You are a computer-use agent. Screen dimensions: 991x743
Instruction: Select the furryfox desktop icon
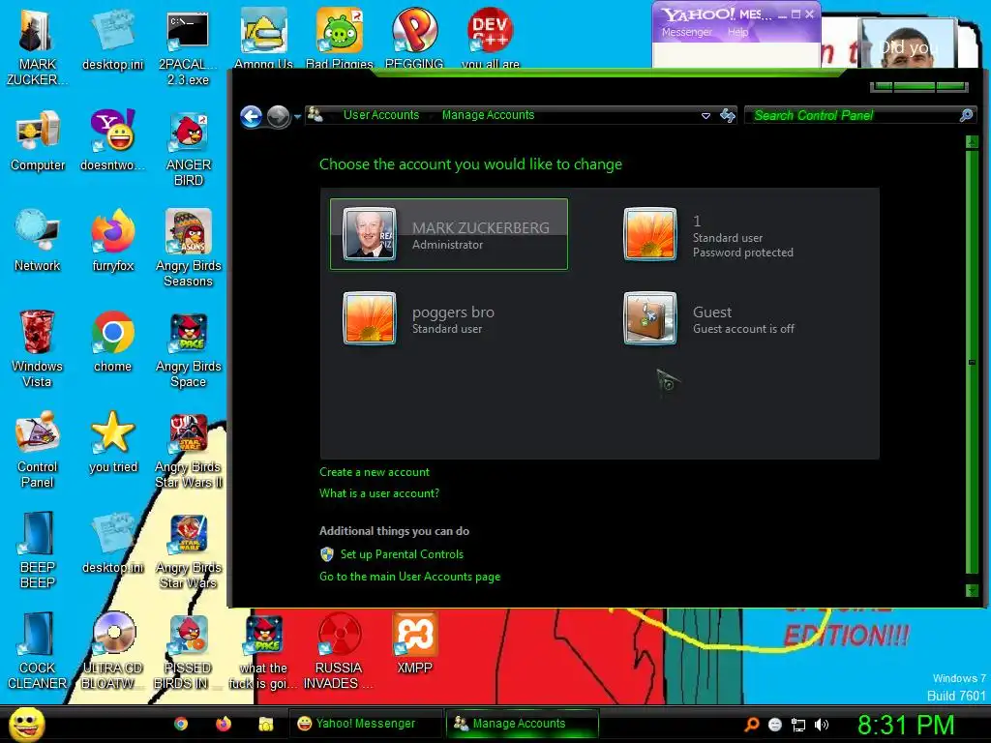pyautogui.click(x=112, y=241)
